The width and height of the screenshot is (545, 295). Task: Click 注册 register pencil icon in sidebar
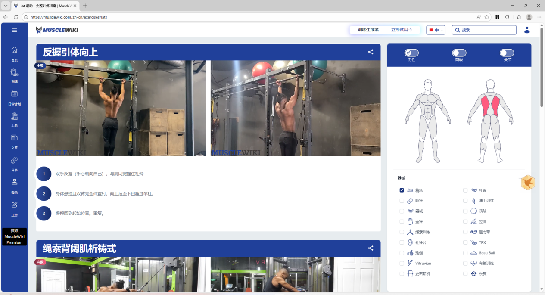pos(14,205)
